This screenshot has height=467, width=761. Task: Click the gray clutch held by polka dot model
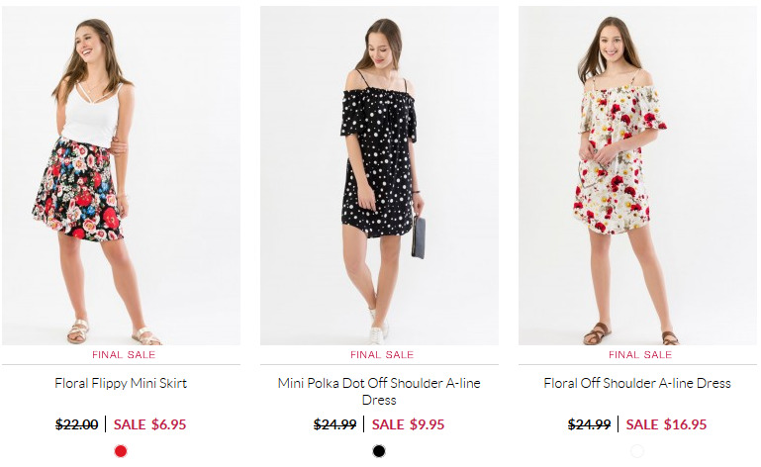coord(419,237)
